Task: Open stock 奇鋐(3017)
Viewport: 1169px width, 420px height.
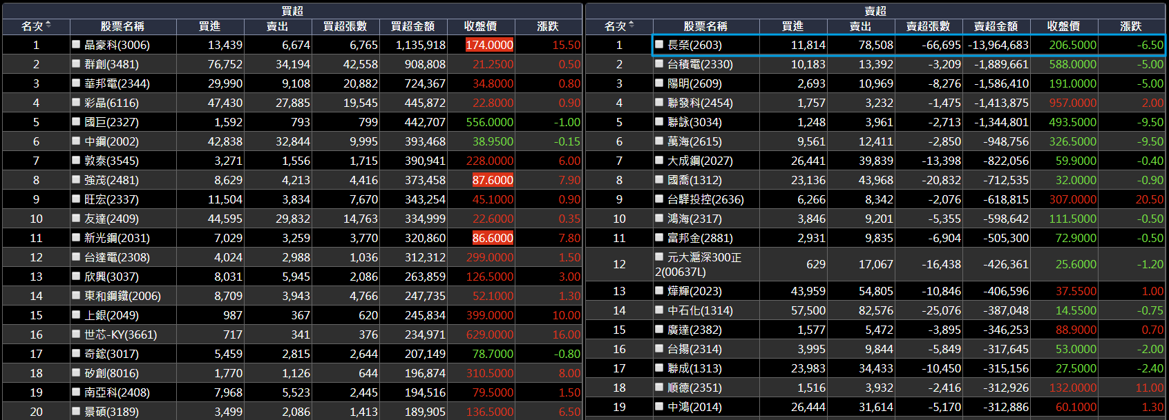Action: pyautogui.click(x=111, y=354)
